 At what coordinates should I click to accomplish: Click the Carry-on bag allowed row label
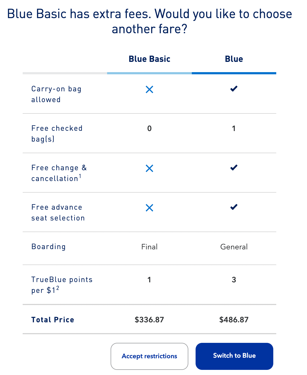(56, 94)
